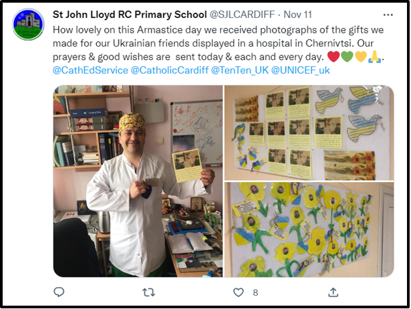Retweet this post via the arrows icon
Screen dimensions: 411x309
[x=148, y=292]
